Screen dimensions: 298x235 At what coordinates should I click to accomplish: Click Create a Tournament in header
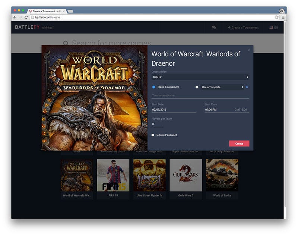[243, 27]
